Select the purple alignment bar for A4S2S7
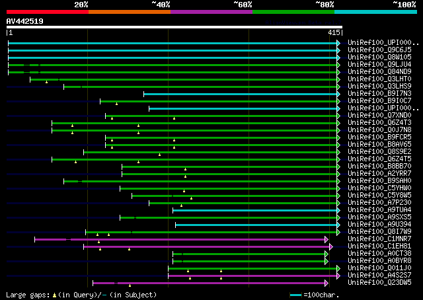The height and width of the screenshot is (300, 423). [252, 276]
